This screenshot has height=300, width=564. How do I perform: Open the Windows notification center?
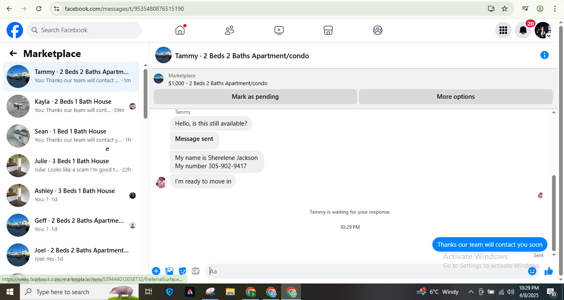pyautogui.click(x=552, y=292)
